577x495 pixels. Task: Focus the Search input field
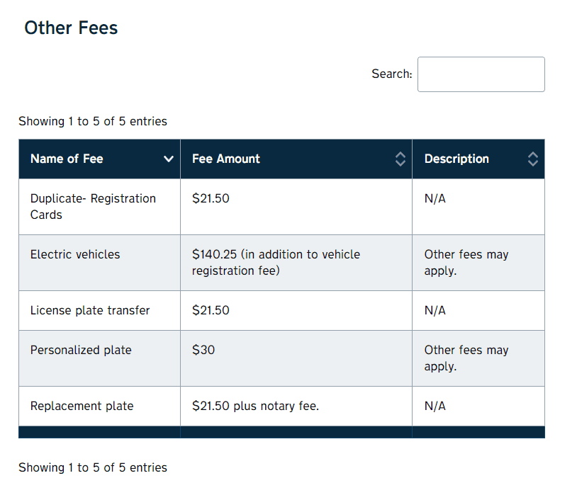[x=481, y=74]
